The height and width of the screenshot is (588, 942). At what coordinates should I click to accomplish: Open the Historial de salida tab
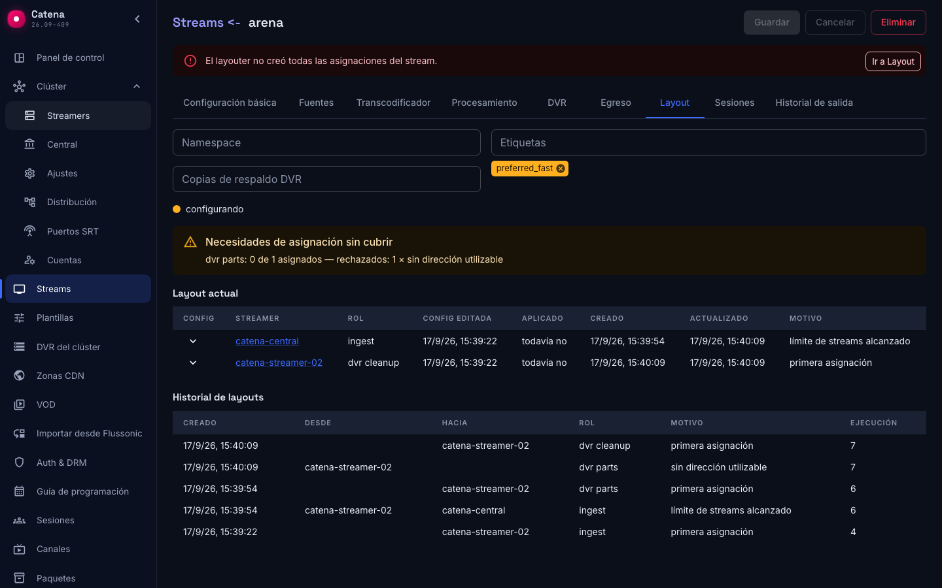coord(814,103)
